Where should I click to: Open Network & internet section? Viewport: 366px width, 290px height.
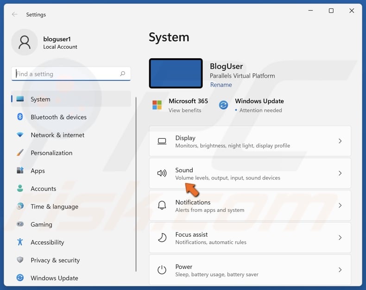coord(57,135)
